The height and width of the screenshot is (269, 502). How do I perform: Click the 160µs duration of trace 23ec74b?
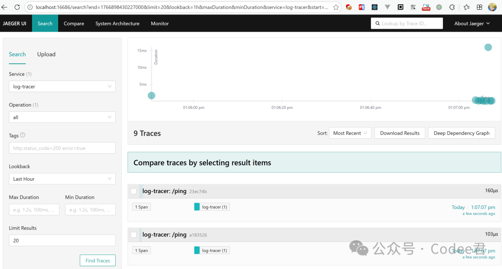[491, 190]
